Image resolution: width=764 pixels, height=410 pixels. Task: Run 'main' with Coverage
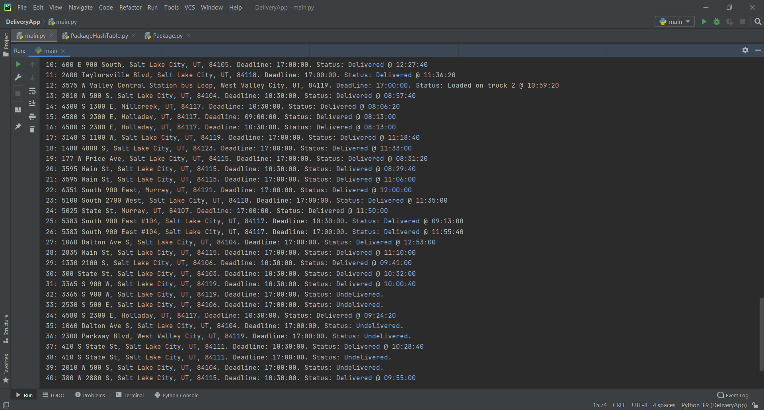[x=730, y=21]
